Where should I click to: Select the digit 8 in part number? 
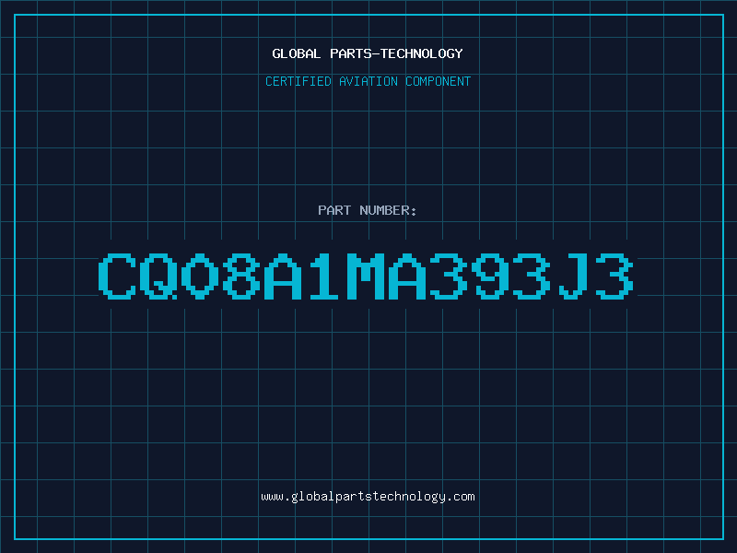(x=241, y=276)
